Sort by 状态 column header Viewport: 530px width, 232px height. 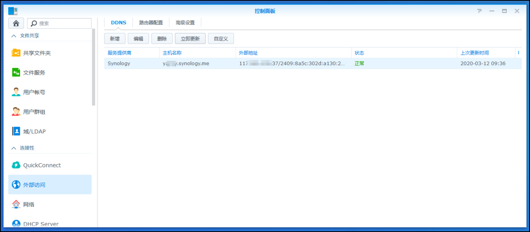tap(404, 53)
